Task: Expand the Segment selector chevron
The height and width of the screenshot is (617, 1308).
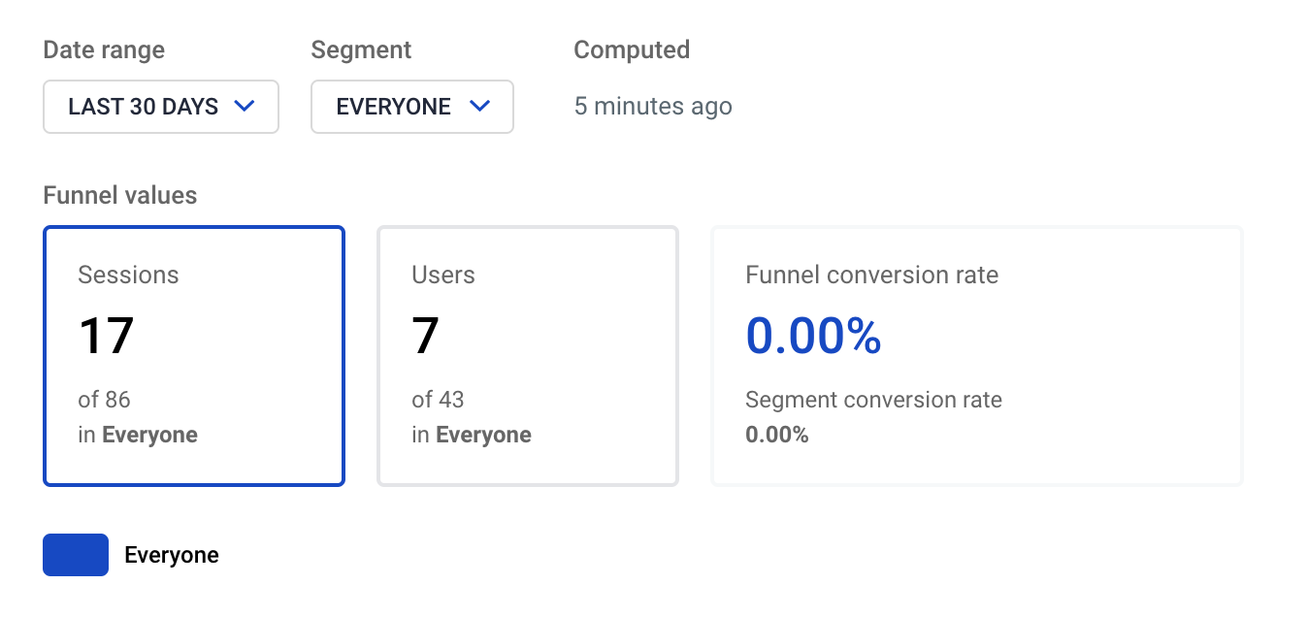Action: (x=479, y=107)
